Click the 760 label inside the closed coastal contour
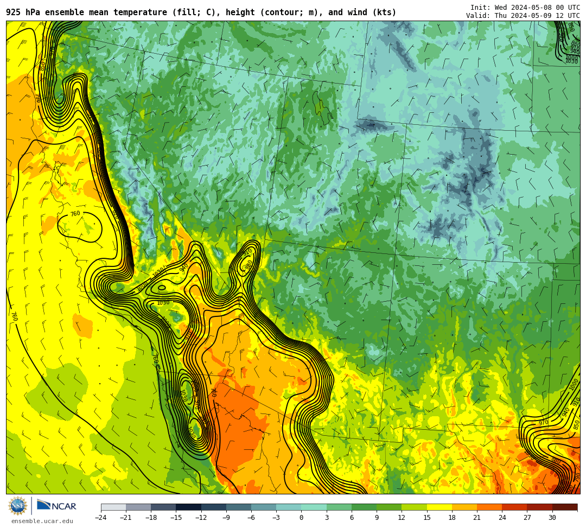Image resolution: width=586 pixels, height=528 pixels. (75, 214)
